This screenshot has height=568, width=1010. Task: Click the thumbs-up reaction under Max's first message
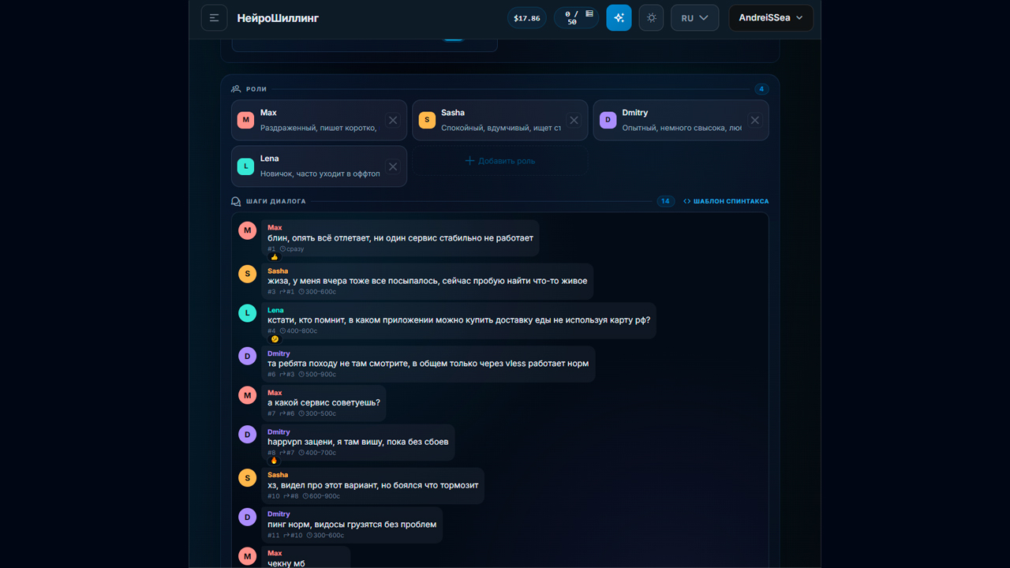(x=275, y=257)
